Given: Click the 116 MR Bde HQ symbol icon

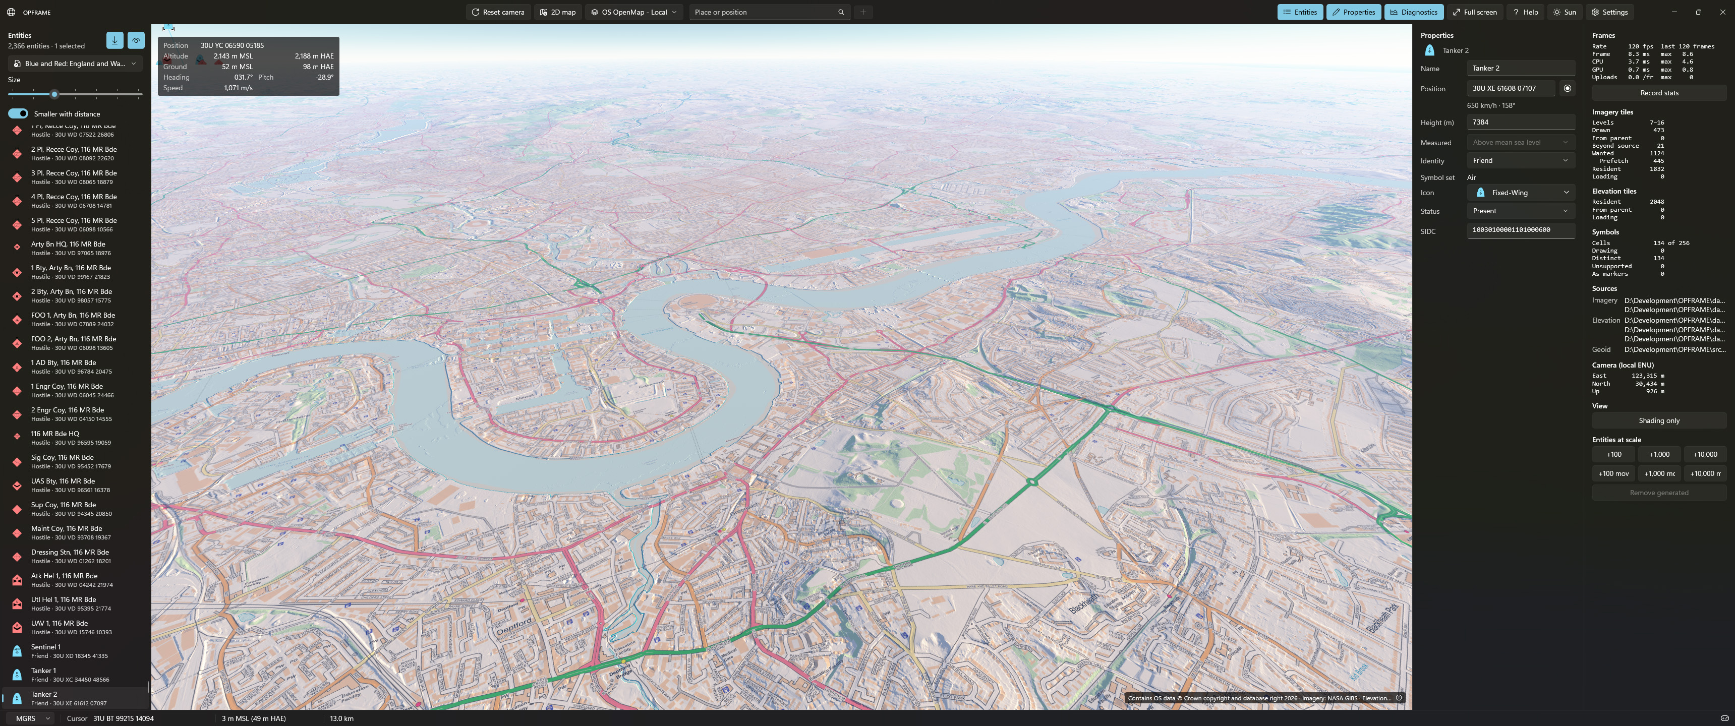Looking at the screenshot, I should 17,438.
